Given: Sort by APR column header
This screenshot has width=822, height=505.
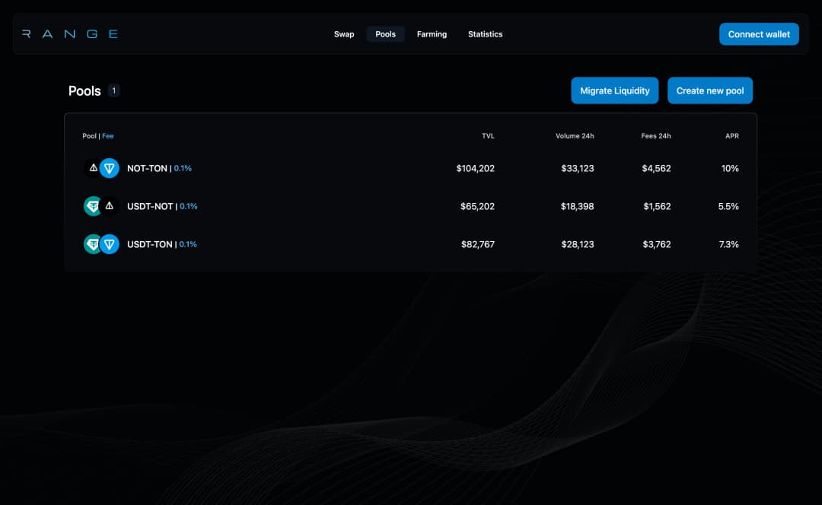Looking at the screenshot, I should (731, 136).
